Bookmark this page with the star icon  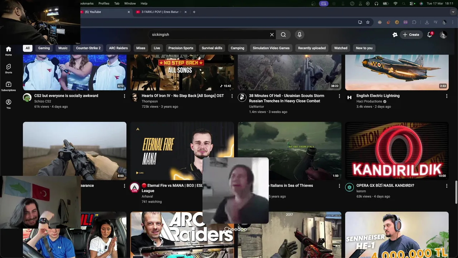368,22
